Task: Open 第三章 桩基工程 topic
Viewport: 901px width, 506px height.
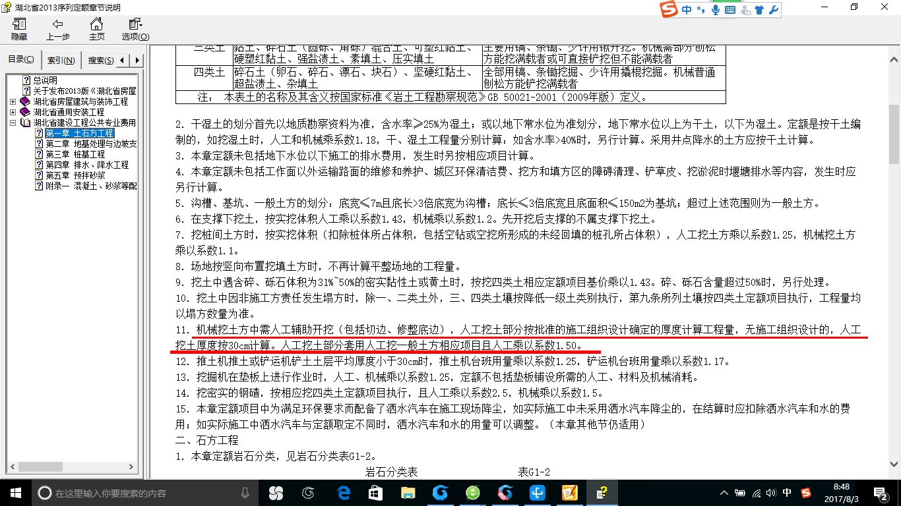Action: tap(75, 154)
